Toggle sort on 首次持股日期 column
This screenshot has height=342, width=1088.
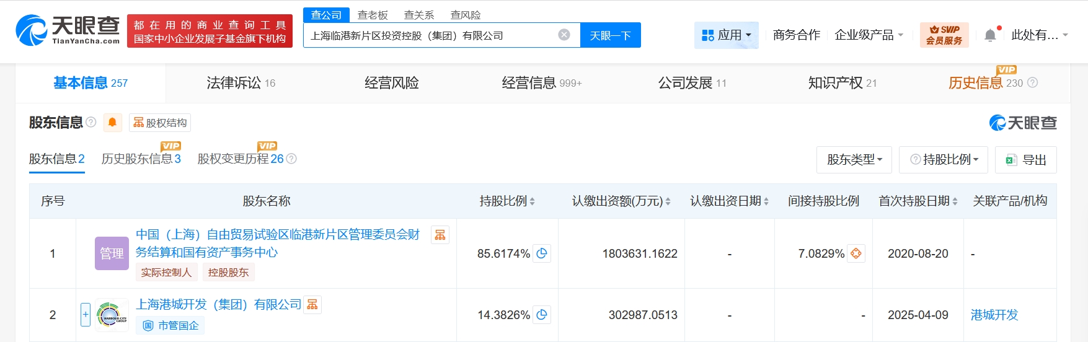[918, 201]
